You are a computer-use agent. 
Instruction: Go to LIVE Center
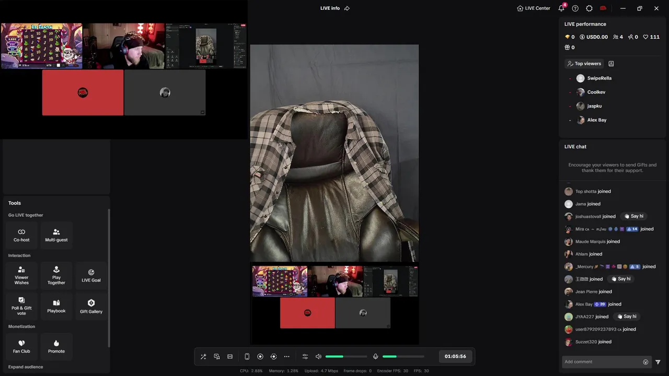click(x=534, y=8)
